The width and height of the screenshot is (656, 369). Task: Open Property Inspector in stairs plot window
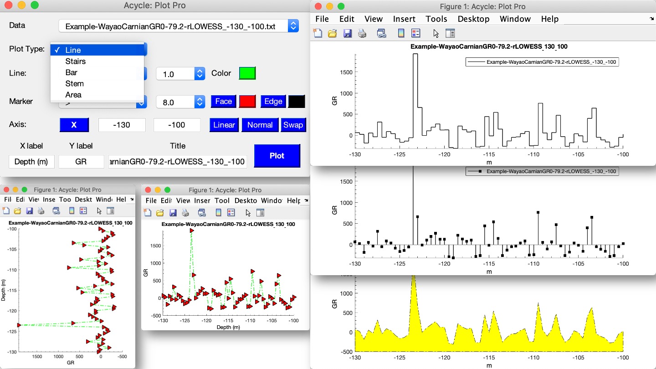coord(450,33)
